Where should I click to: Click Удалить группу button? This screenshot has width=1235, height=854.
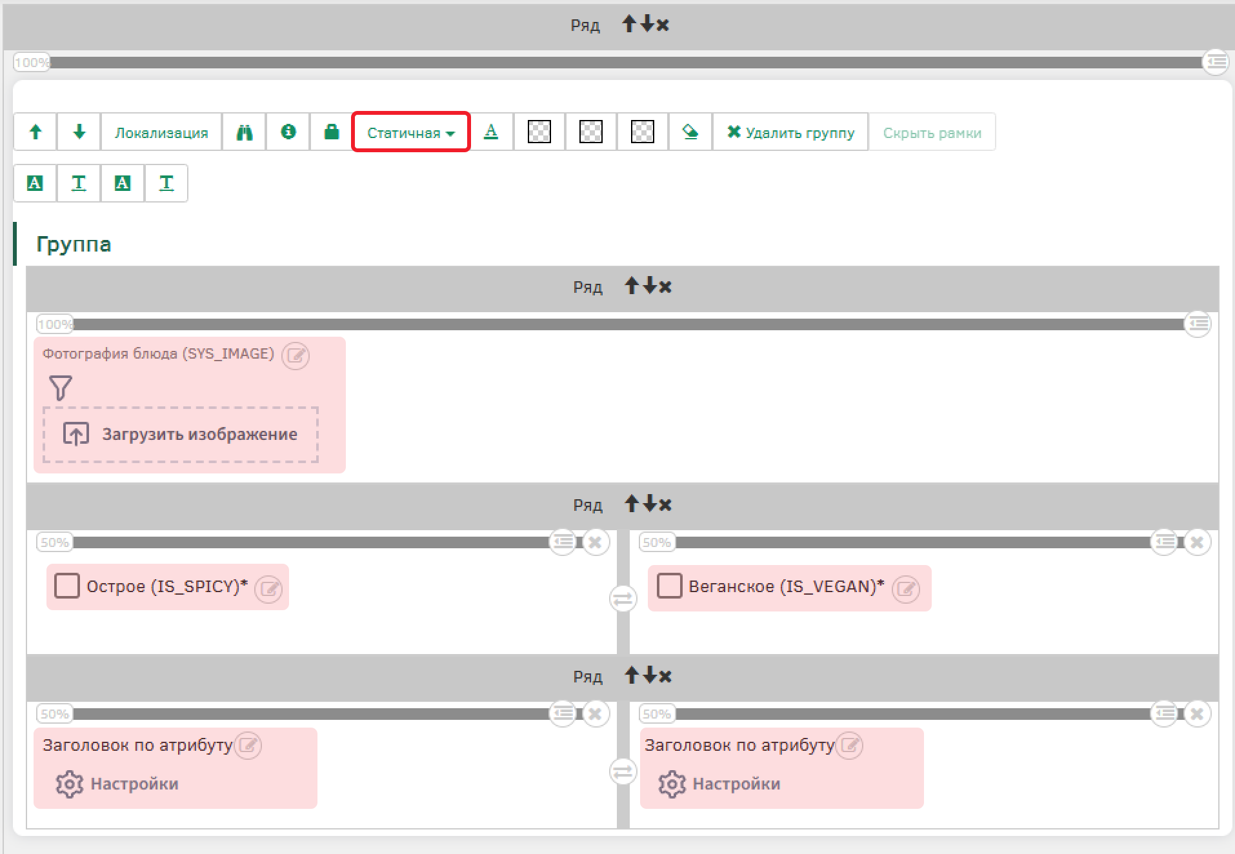click(790, 132)
